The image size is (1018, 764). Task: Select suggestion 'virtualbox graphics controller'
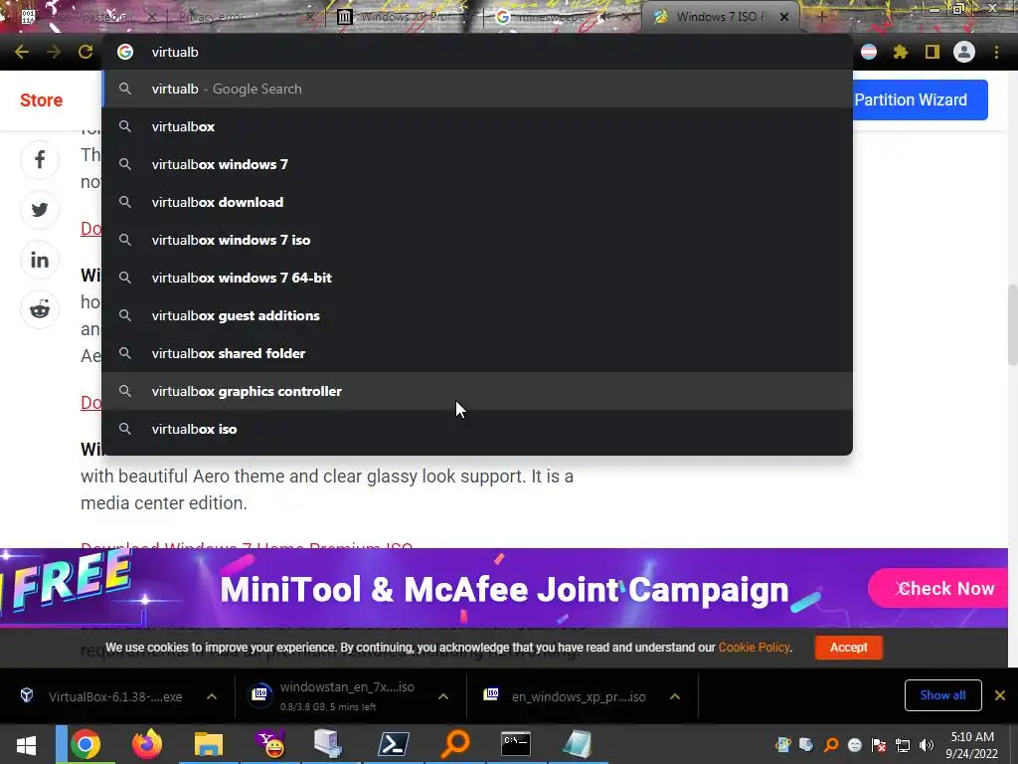point(477,391)
